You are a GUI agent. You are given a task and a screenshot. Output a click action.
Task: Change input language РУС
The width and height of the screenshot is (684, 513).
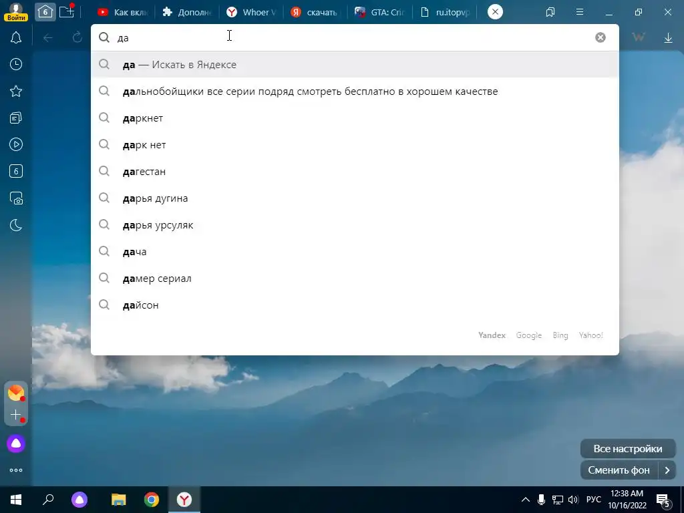point(593,500)
